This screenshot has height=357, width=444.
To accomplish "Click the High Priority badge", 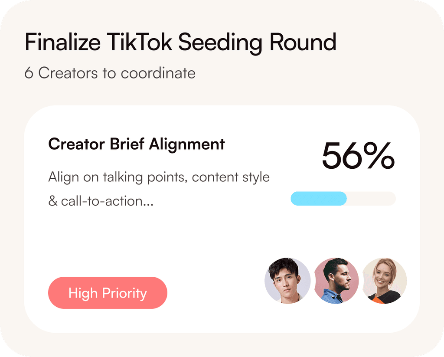I will (108, 293).
